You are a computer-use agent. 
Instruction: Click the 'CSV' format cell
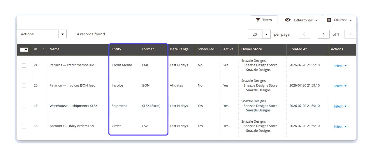pyautogui.click(x=145, y=126)
